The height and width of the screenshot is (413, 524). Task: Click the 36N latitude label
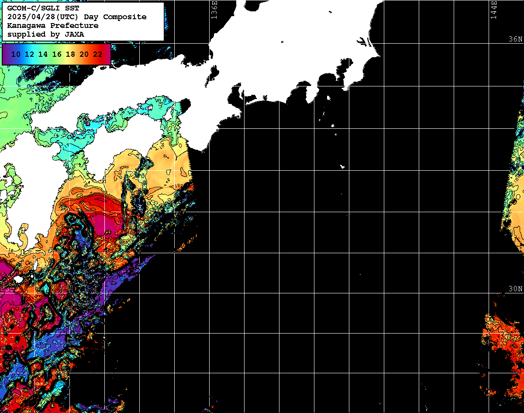point(515,39)
